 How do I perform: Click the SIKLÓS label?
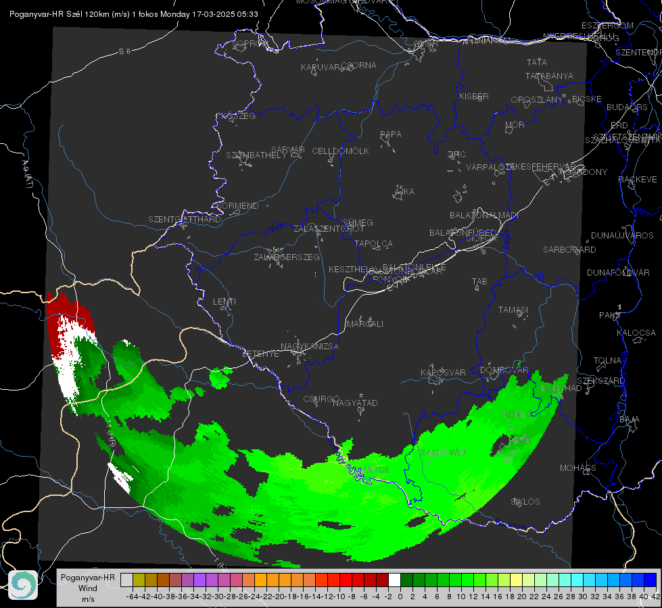point(525,502)
